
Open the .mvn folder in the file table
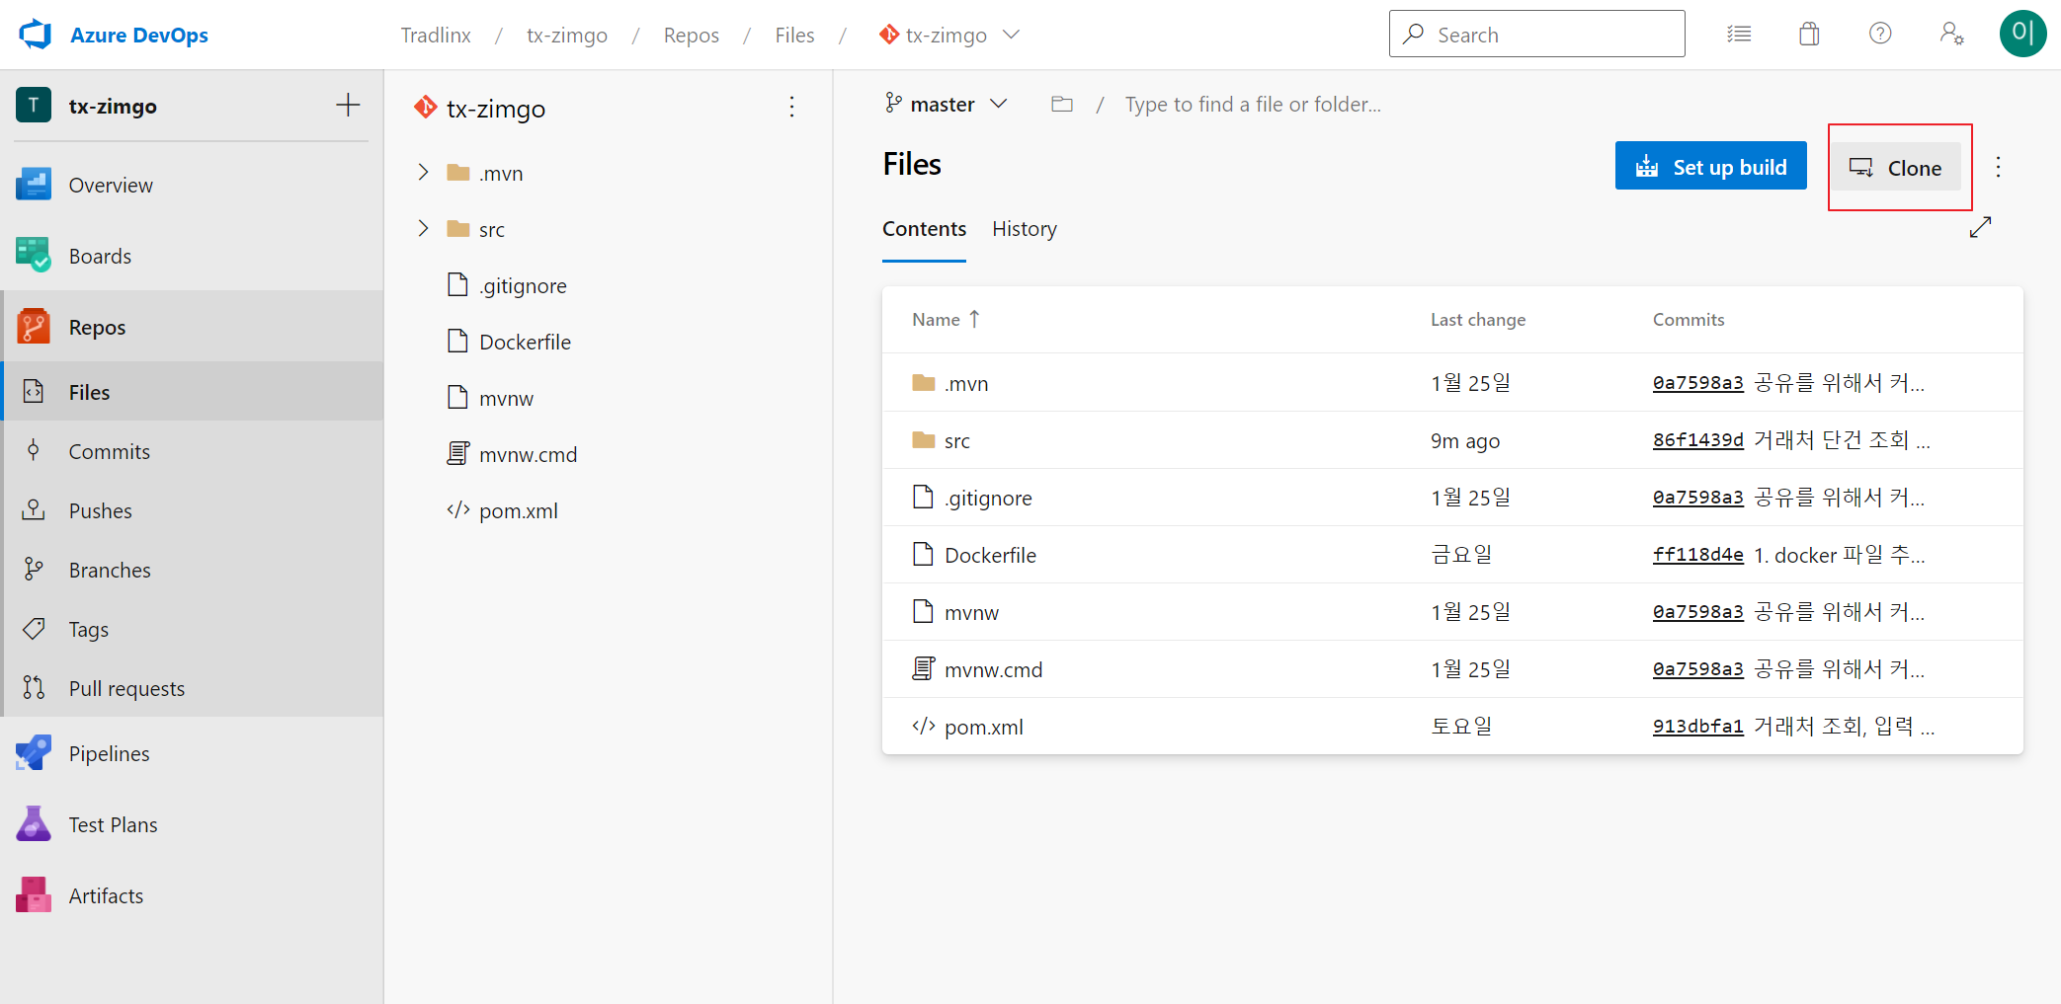click(966, 383)
